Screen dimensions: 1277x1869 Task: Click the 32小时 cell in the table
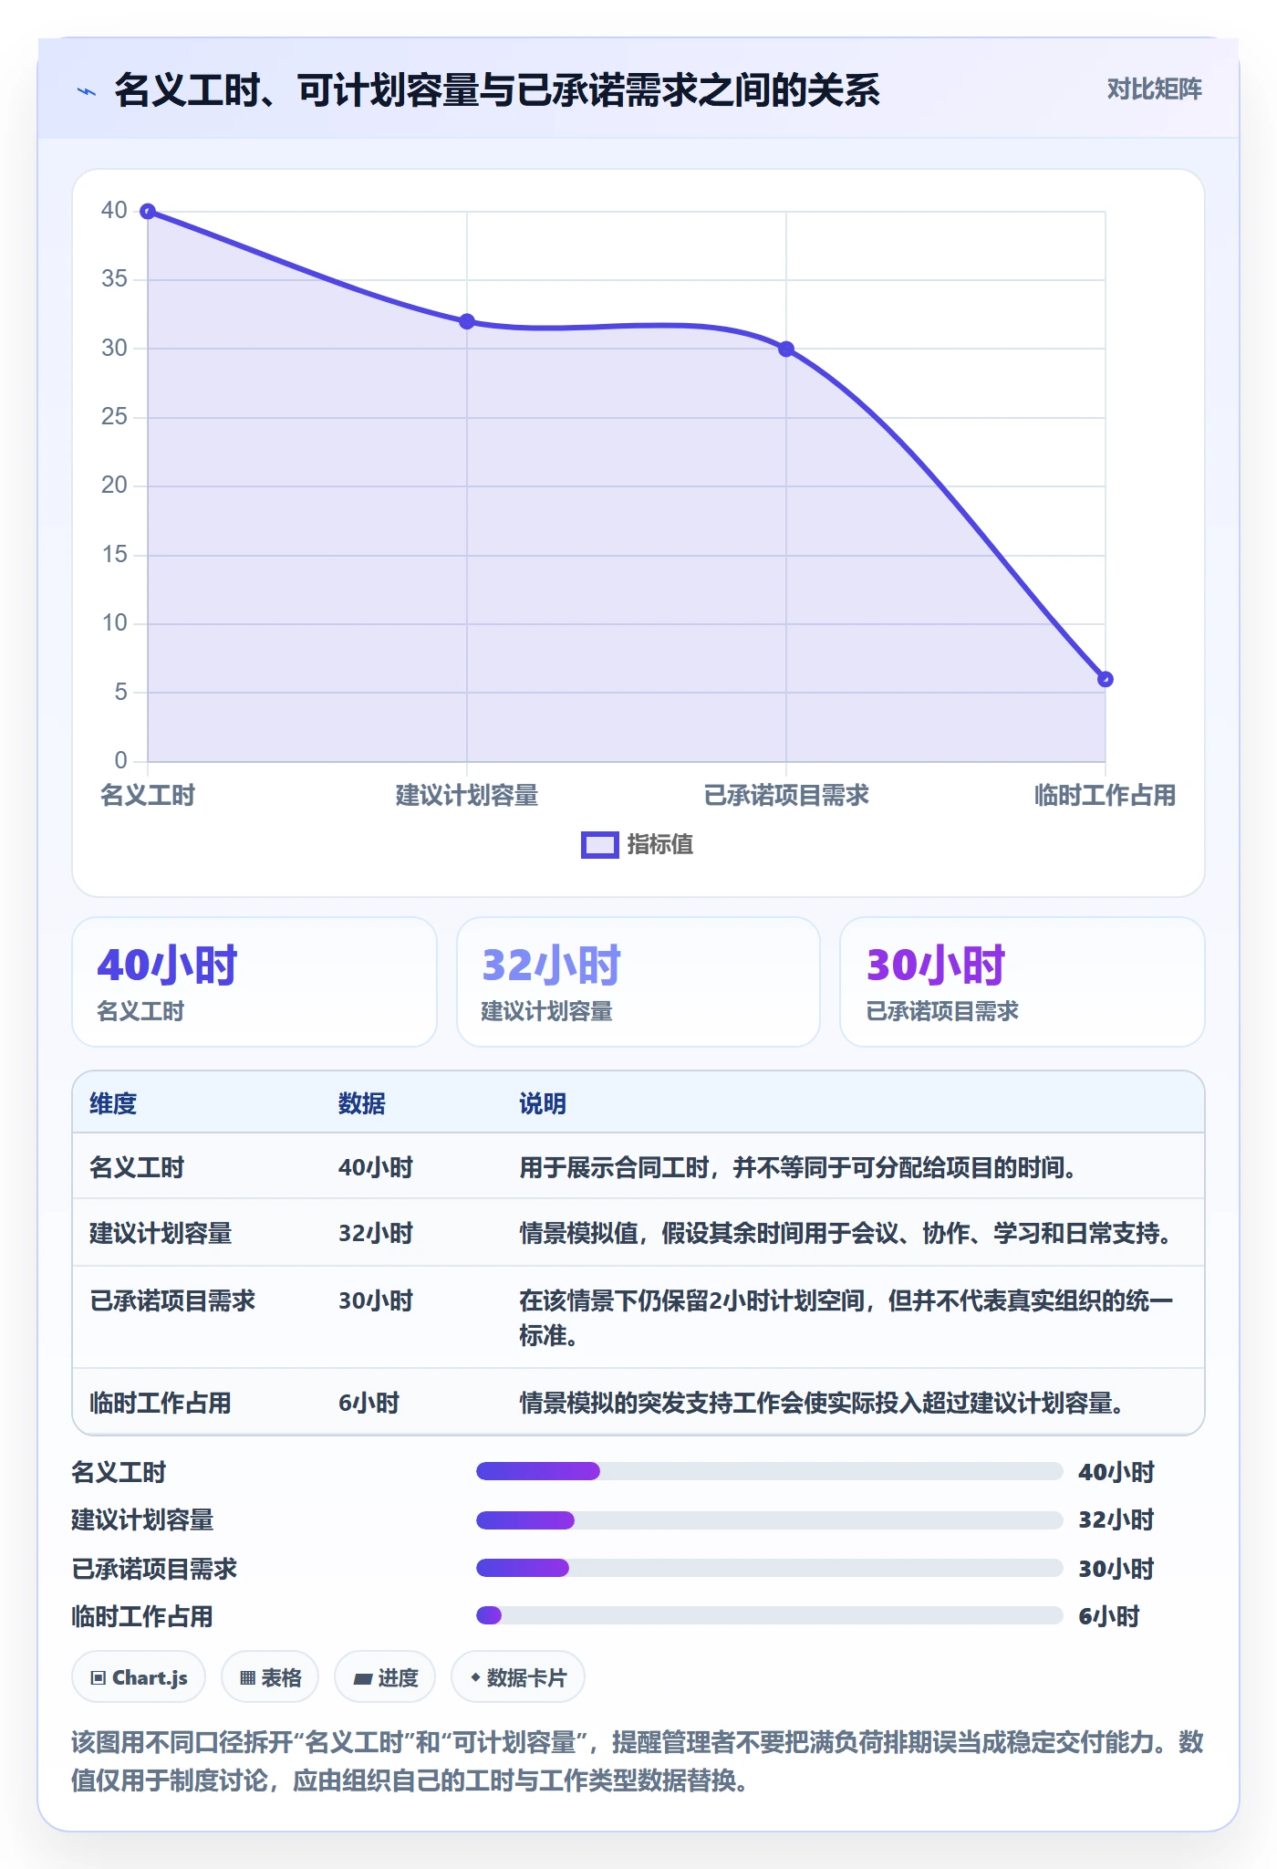click(376, 1233)
